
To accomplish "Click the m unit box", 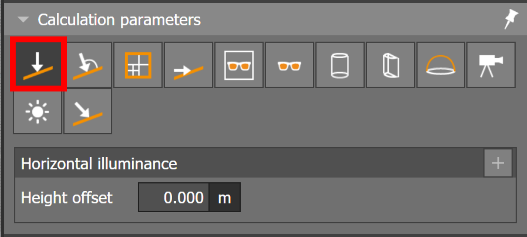I will click(x=225, y=197).
